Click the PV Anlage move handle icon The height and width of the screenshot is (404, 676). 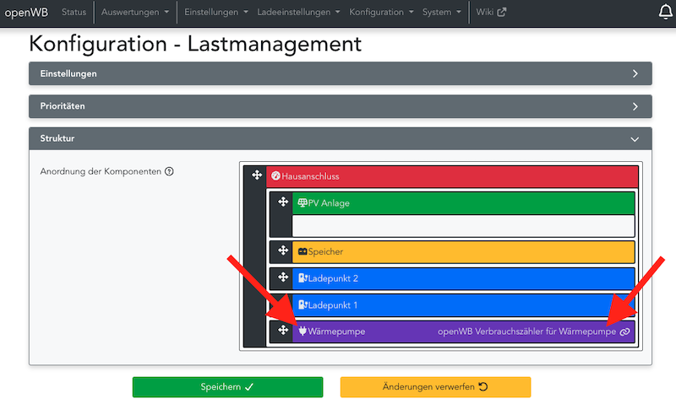pyautogui.click(x=283, y=202)
